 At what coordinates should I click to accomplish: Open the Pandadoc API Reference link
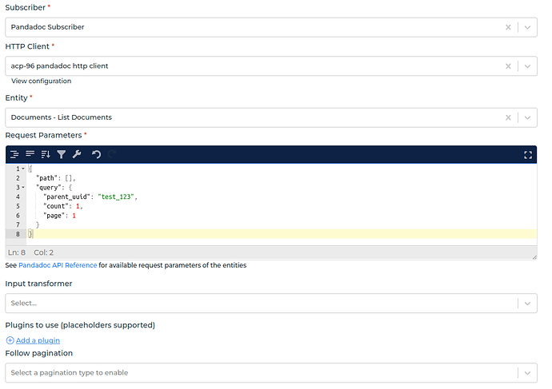point(58,265)
